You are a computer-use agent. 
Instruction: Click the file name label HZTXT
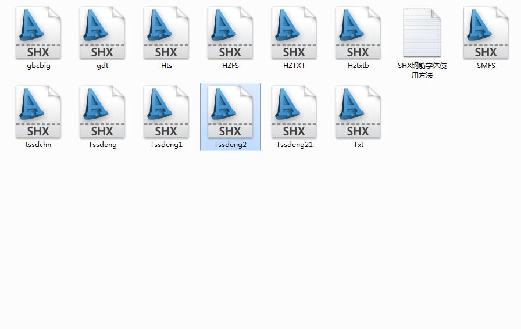(x=294, y=66)
